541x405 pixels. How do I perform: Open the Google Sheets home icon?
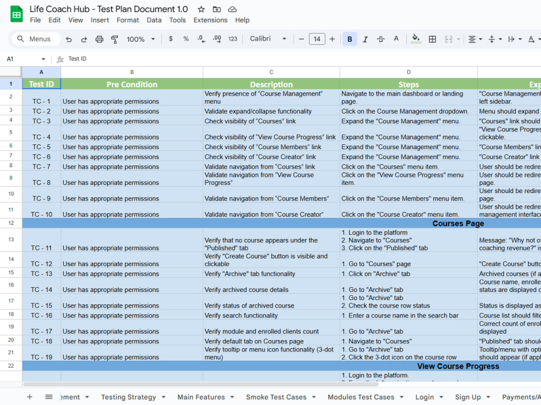pos(16,15)
